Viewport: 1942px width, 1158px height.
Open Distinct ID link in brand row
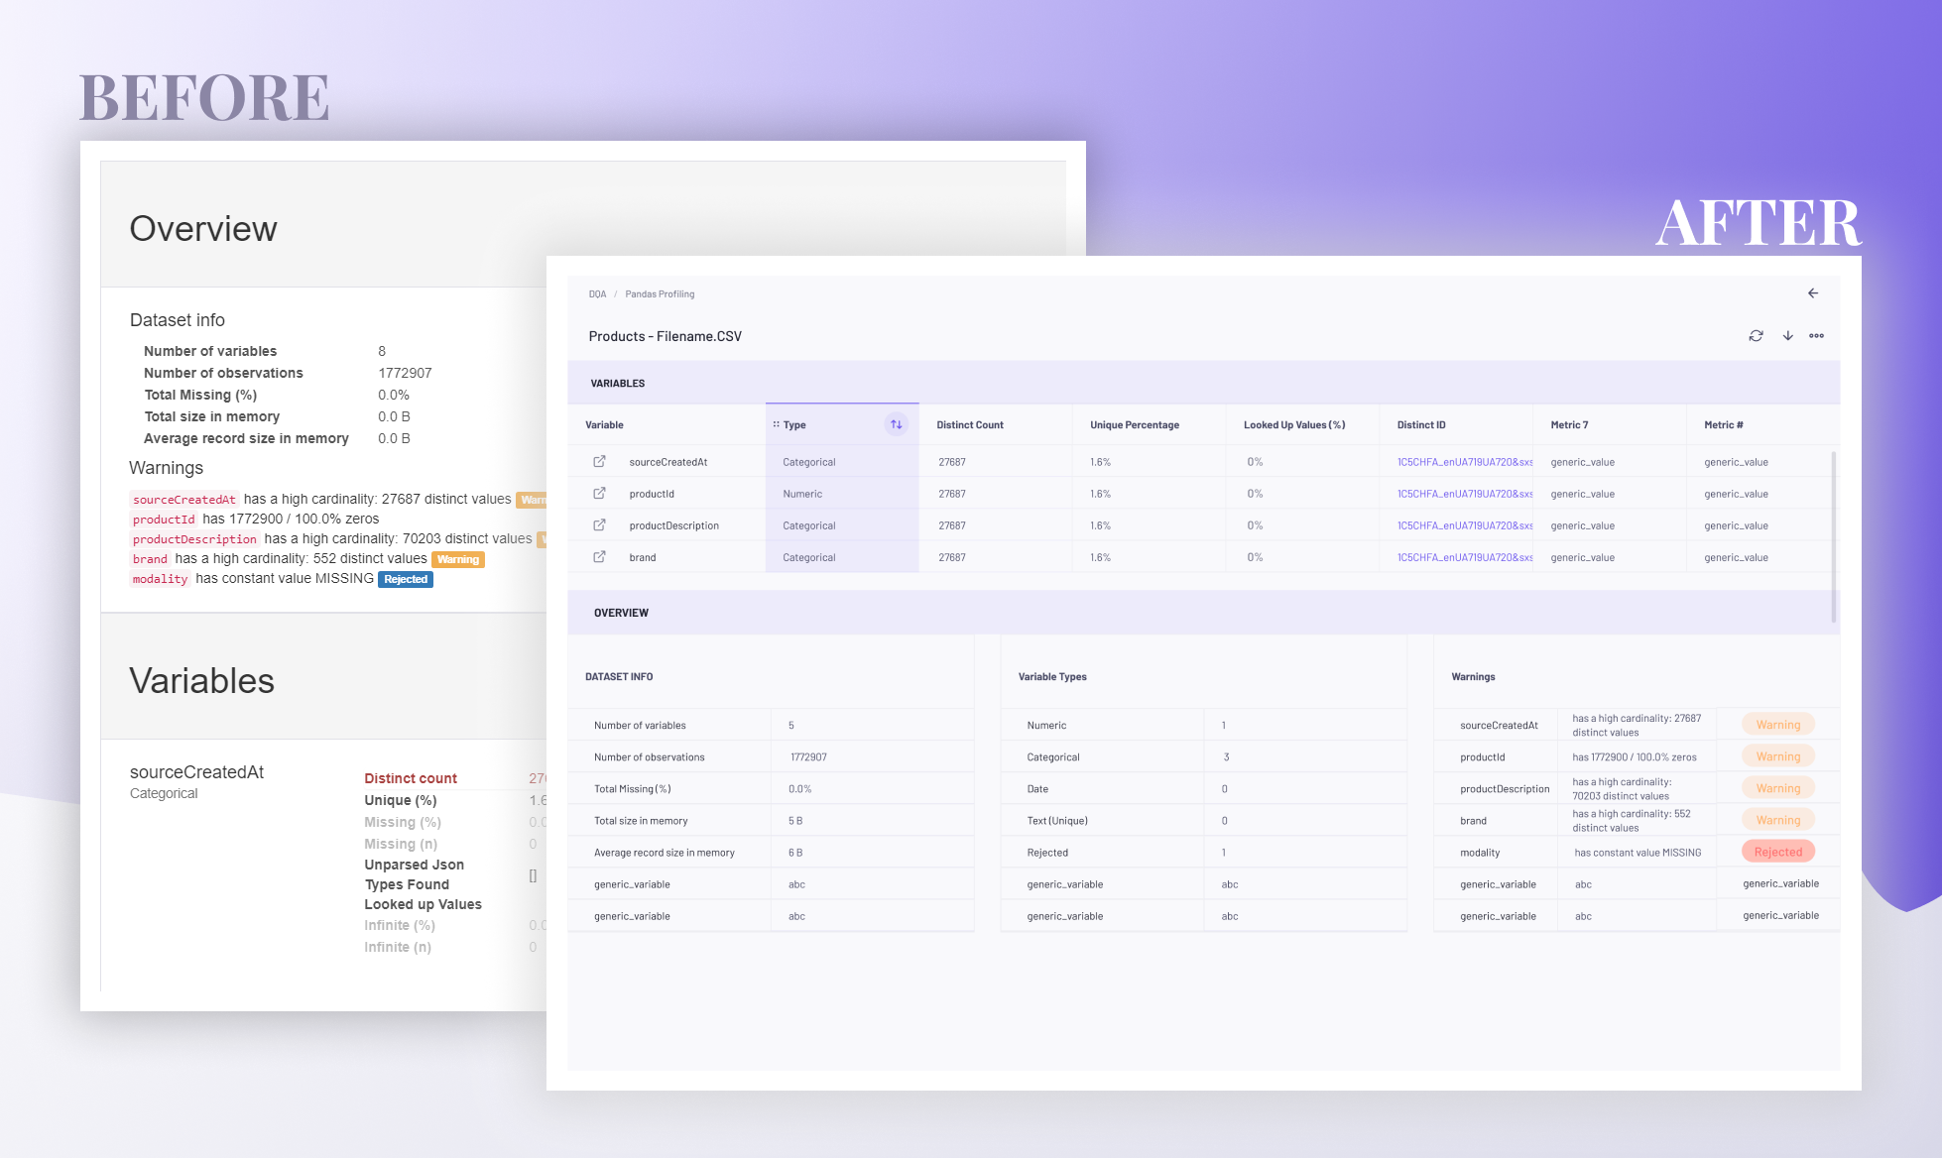click(x=1464, y=557)
